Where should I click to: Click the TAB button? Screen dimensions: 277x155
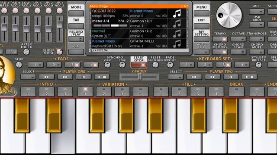click(76, 26)
